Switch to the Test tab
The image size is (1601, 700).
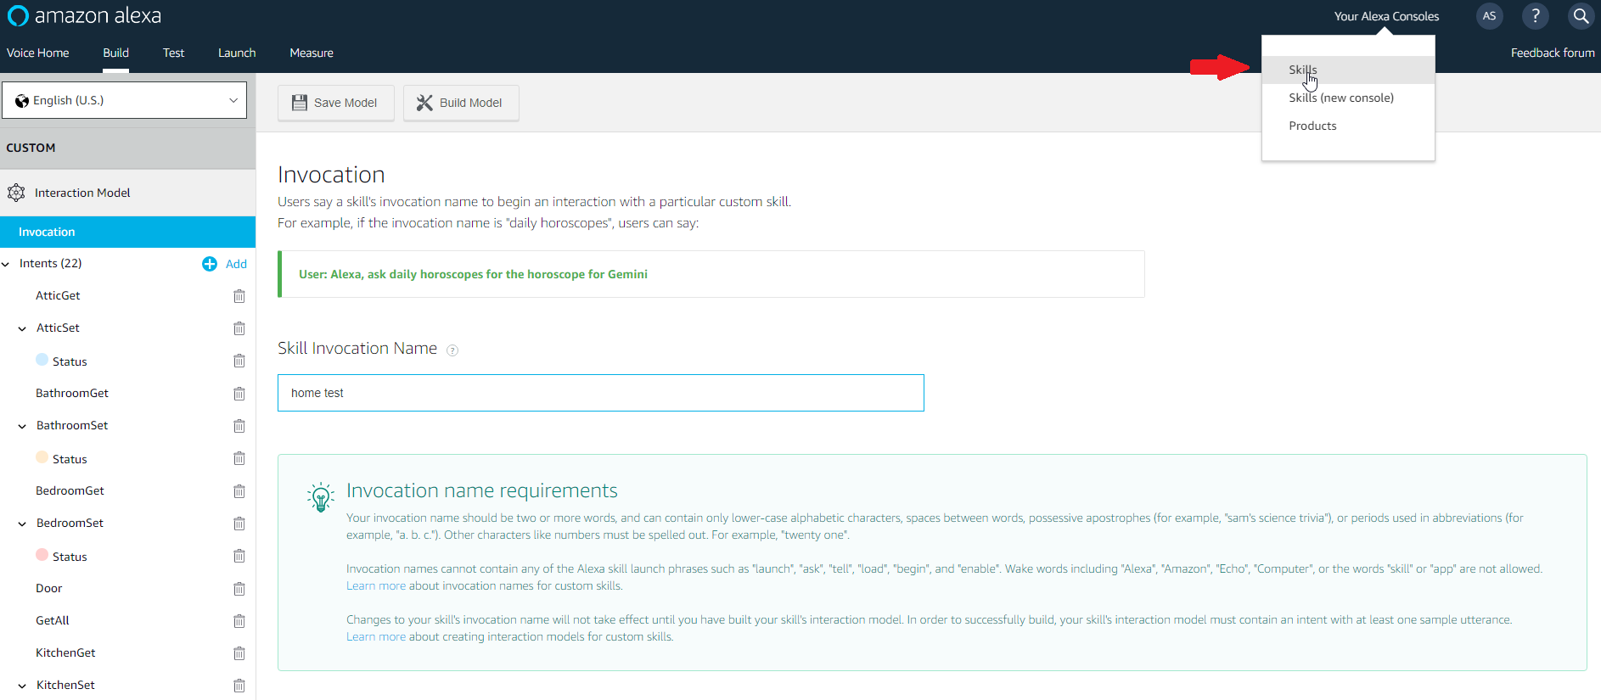(173, 53)
